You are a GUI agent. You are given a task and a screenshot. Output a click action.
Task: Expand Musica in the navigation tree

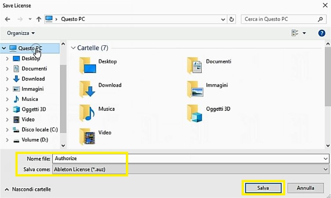point(7,99)
